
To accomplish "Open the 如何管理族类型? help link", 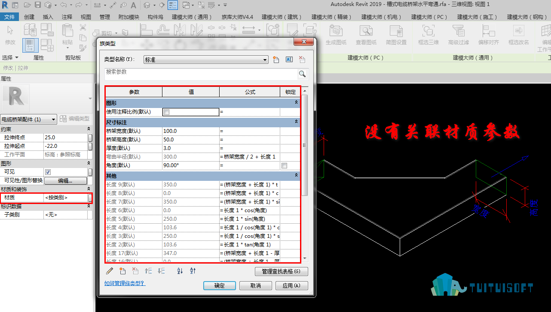I will point(125,283).
